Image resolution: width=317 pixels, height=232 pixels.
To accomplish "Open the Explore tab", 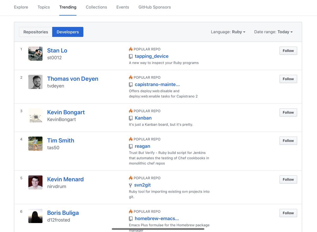I will tap(21, 7).
